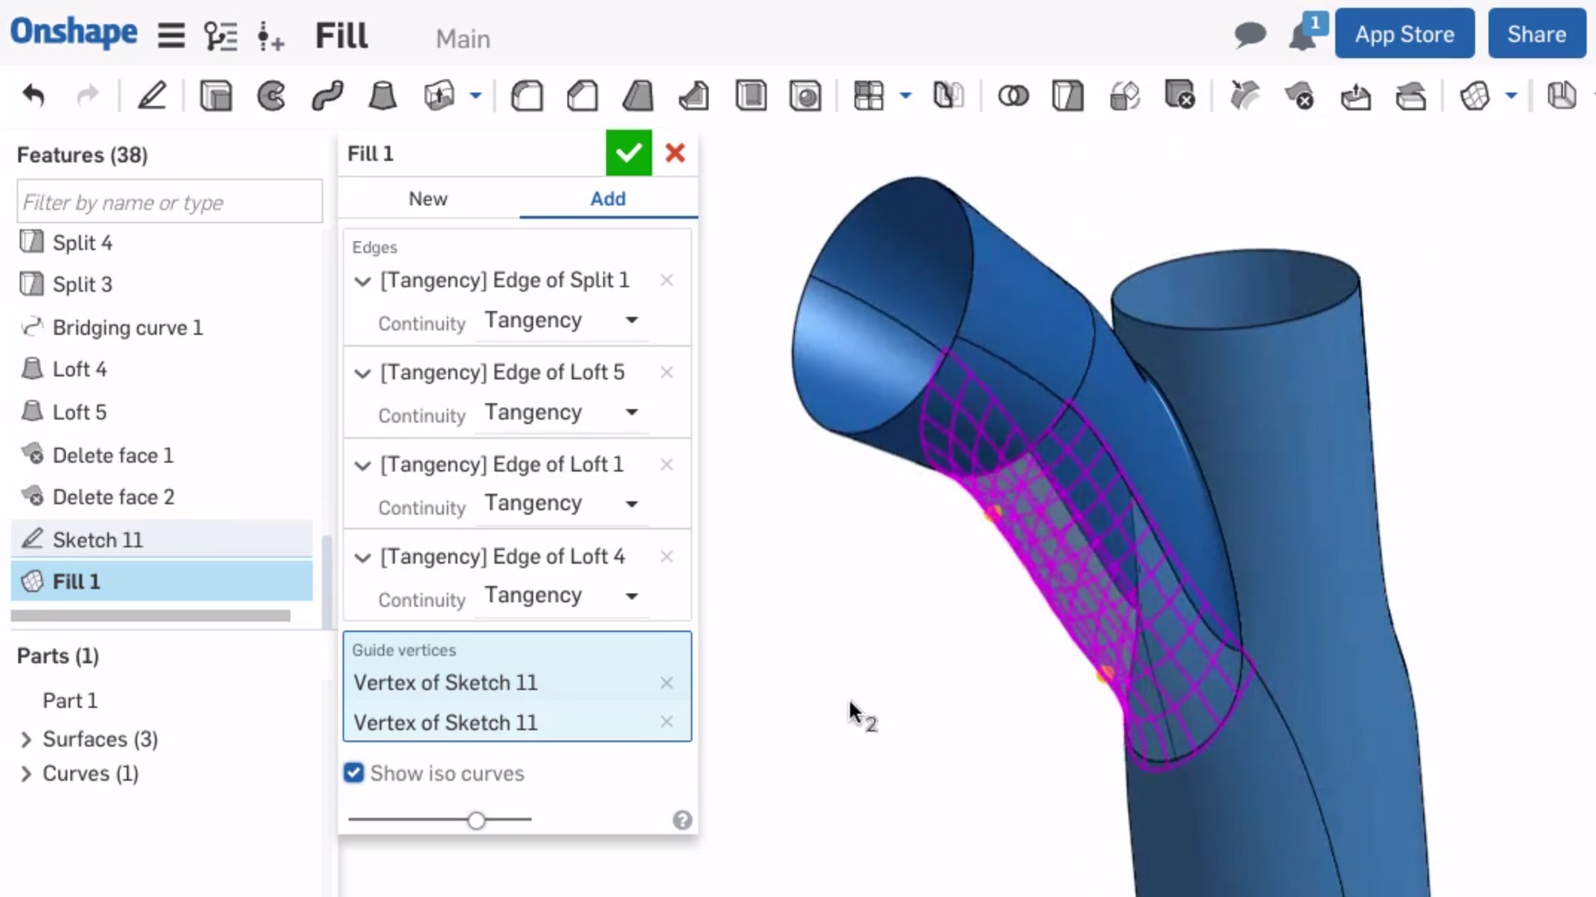Select the Fillet tool

click(x=526, y=96)
